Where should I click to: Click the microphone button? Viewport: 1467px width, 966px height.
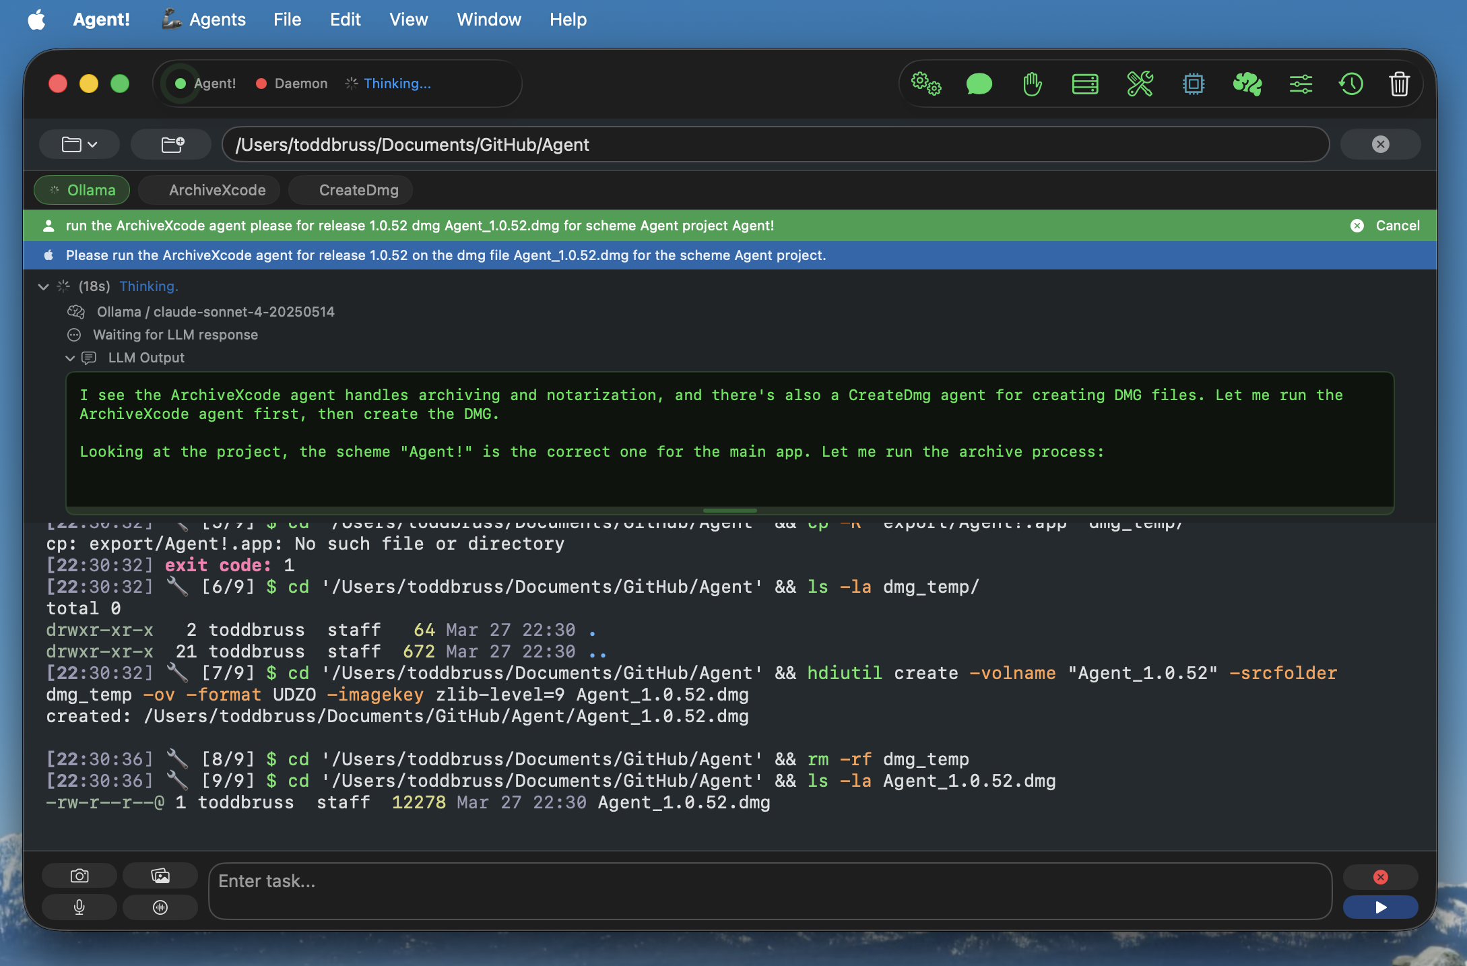click(x=79, y=907)
